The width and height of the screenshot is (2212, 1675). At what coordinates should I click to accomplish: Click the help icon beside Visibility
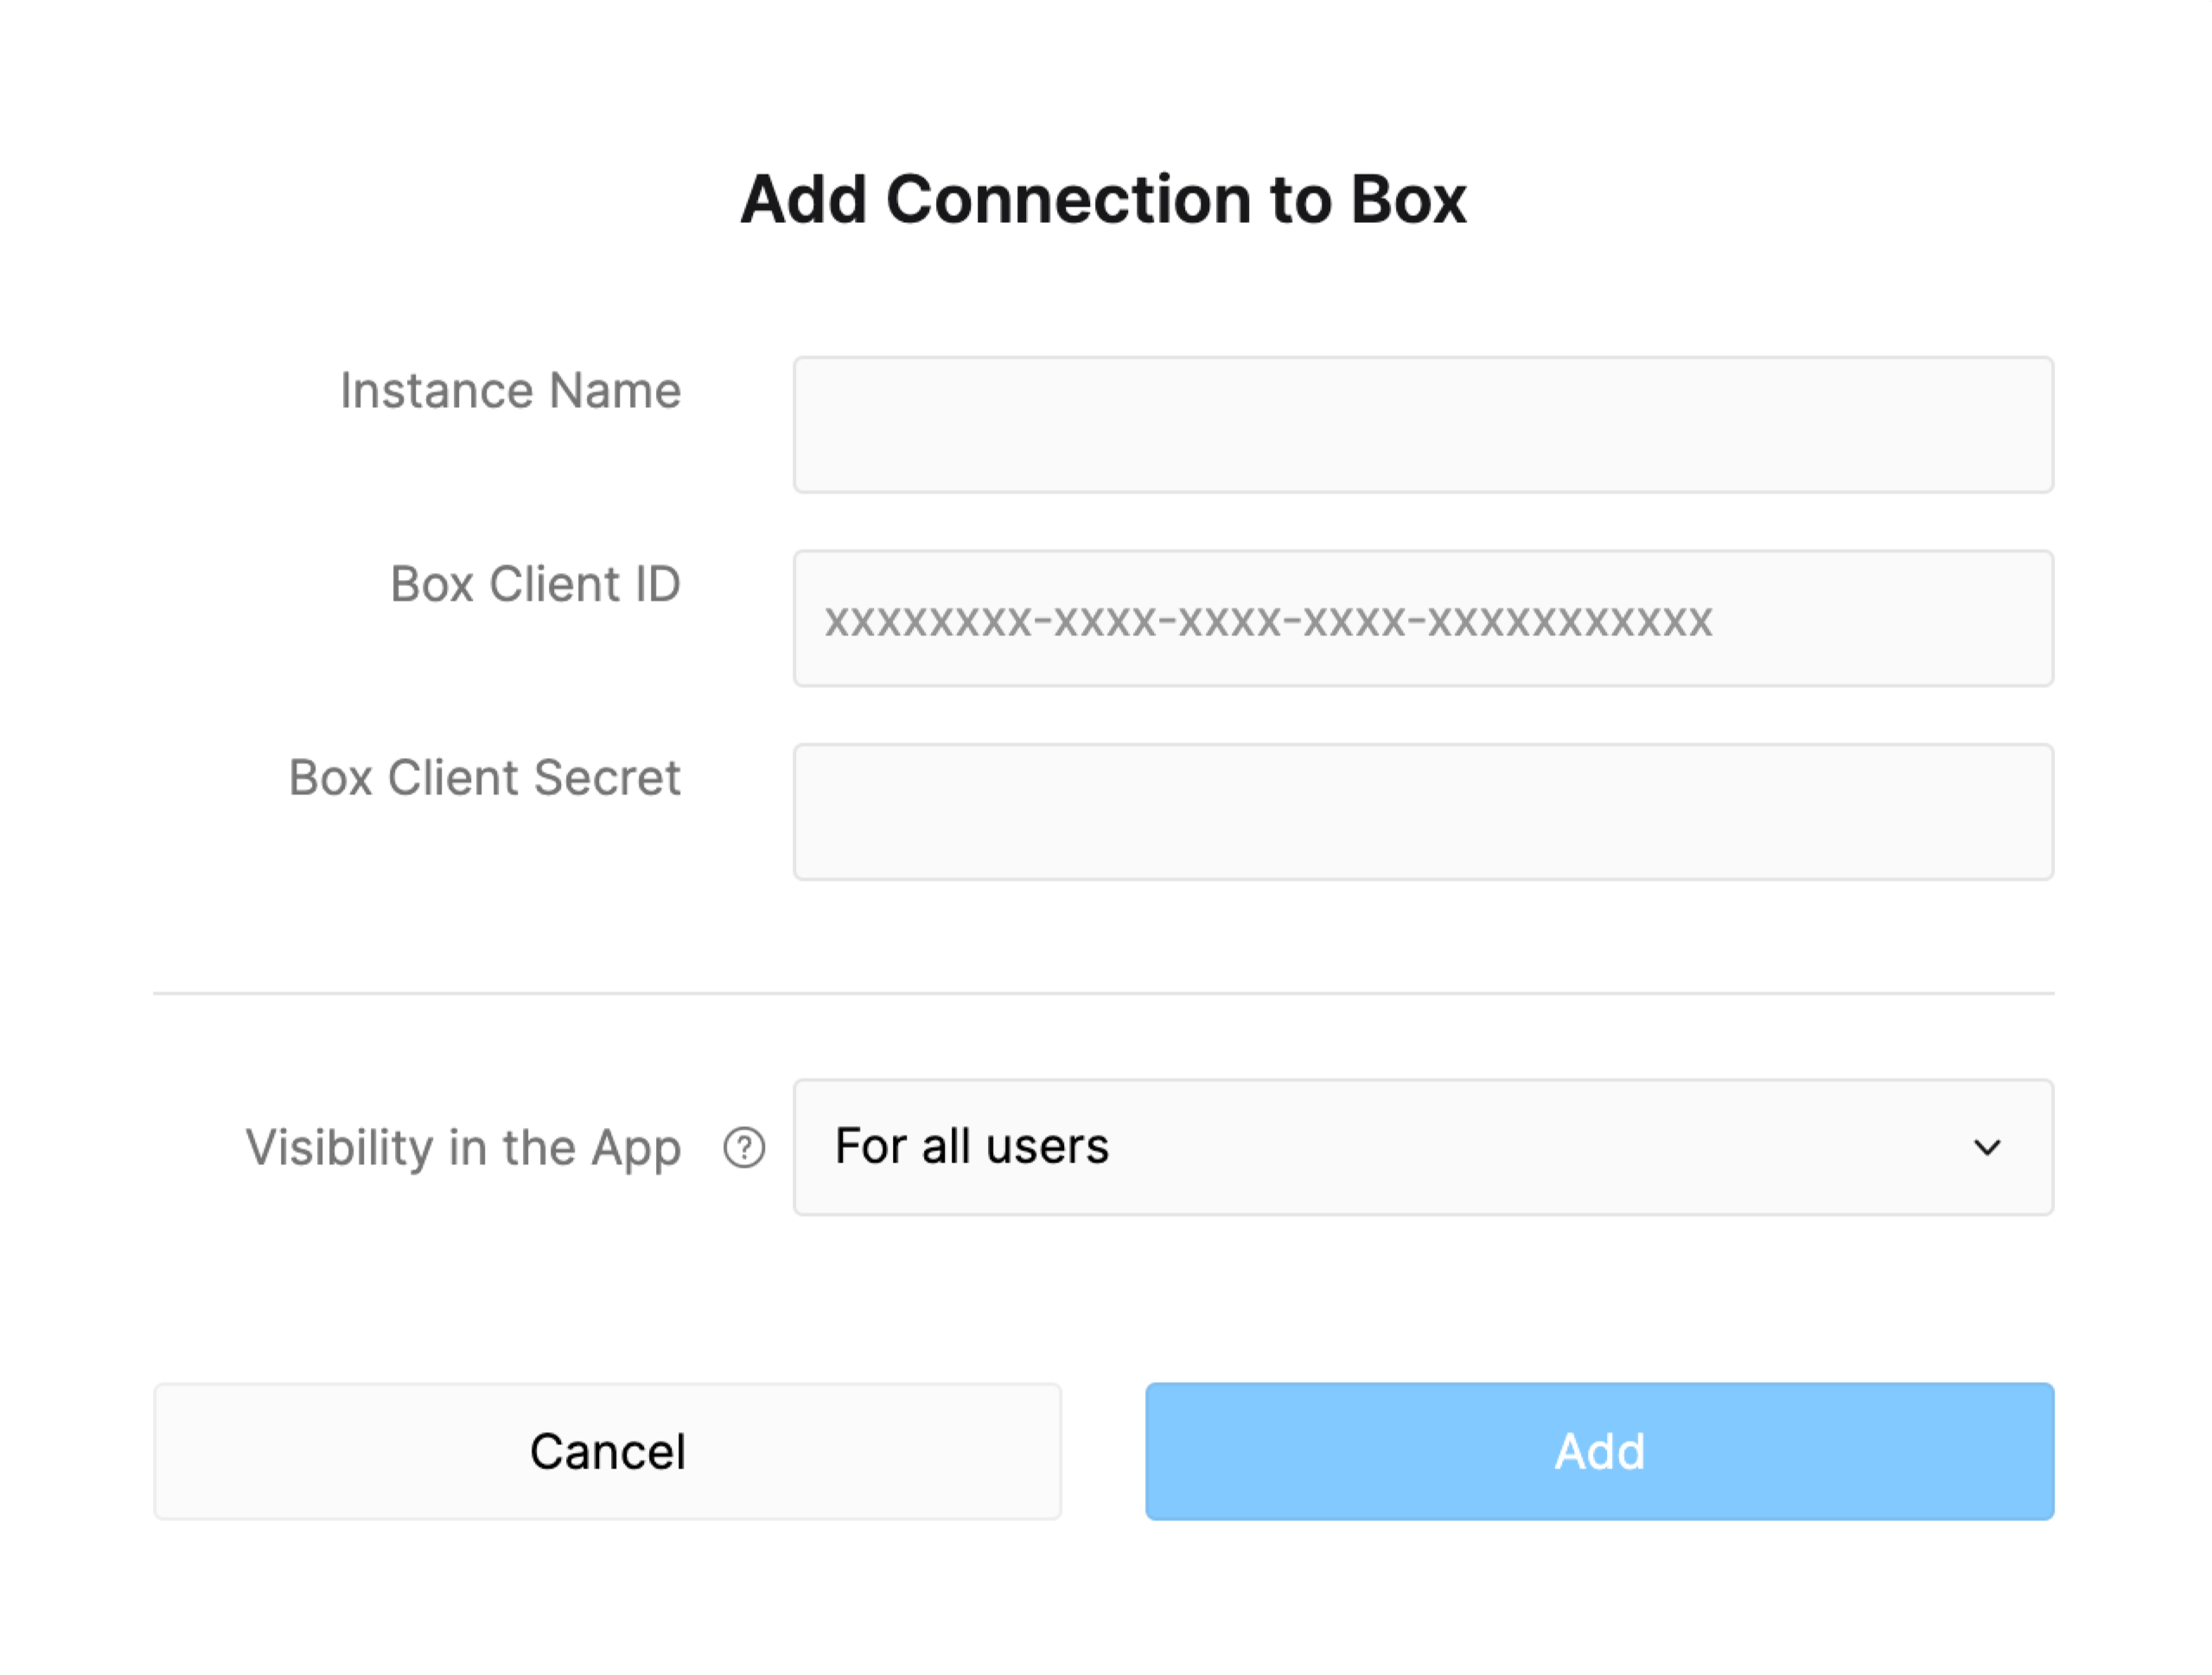[x=744, y=1147]
